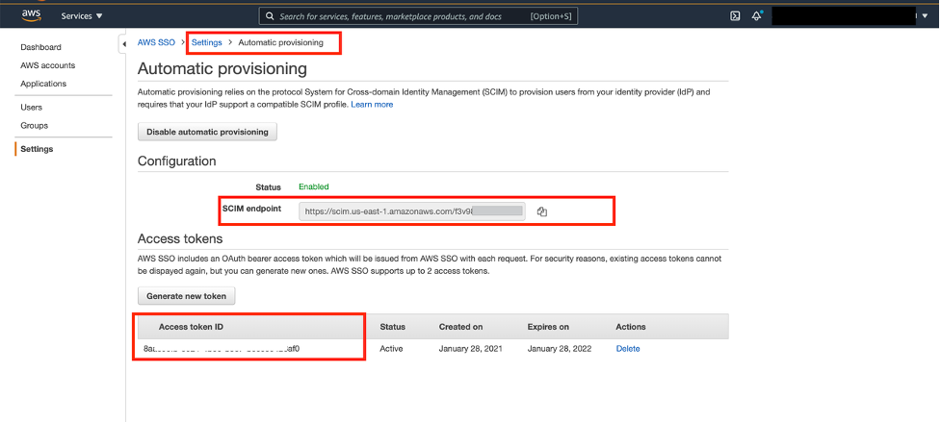
Task: Click the Status column header in token table
Action: coord(392,327)
